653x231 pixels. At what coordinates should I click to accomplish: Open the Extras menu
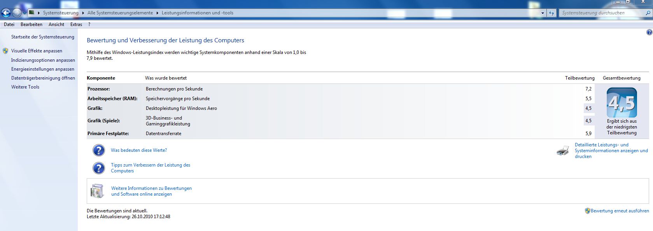point(76,24)
